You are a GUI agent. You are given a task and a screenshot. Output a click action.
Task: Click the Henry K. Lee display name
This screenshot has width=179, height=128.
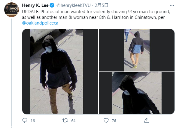click(35, 5)
